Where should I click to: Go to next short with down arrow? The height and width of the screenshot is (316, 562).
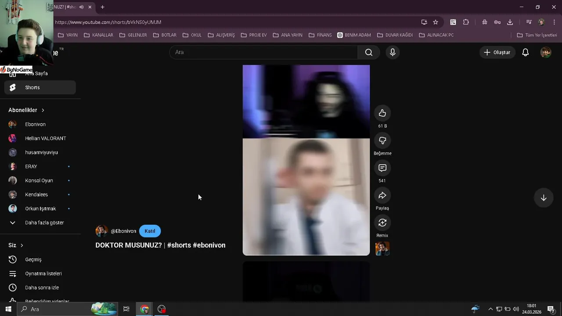click(x=544, y=198)
